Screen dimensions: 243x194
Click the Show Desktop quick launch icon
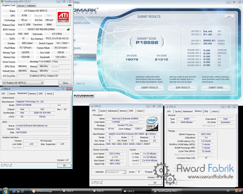coord(14,191)
